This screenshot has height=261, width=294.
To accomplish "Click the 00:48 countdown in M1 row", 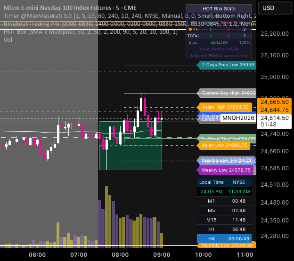I will [x=239, y=201].
